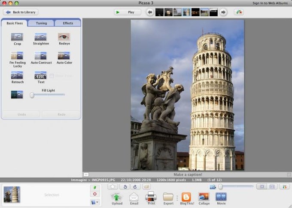
Task: Clear the selection tray with red circle
Action: (x=95, y=194)
